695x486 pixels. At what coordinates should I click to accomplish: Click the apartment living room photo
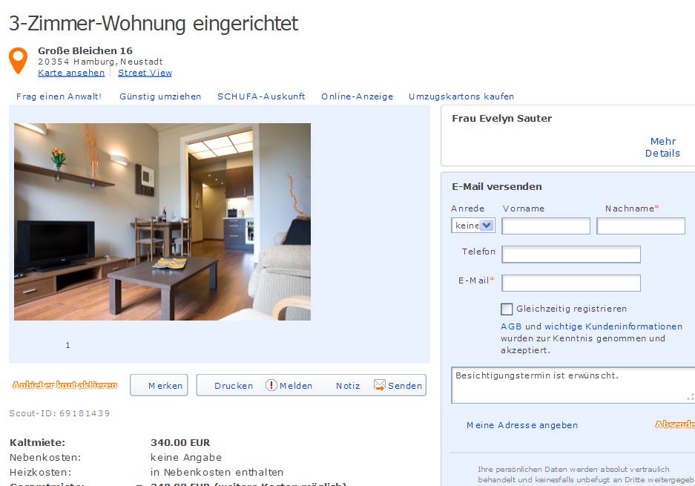(162, 222)
